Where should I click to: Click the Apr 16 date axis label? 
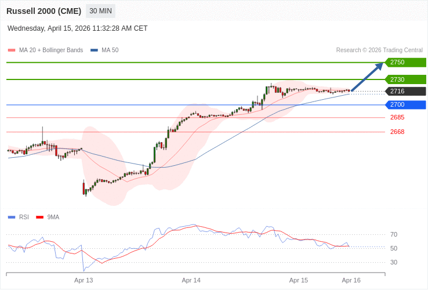[x=351, y=280]
